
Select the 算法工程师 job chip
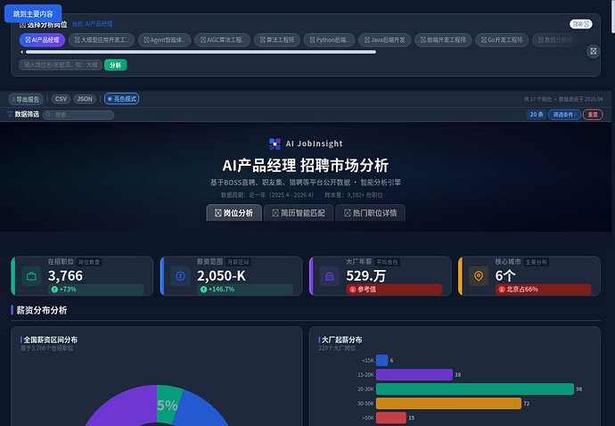click(x=277, y=40)
